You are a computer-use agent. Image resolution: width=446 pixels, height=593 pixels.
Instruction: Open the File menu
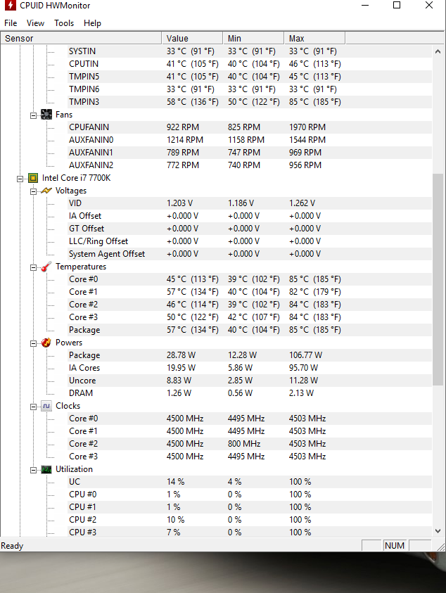11,23
